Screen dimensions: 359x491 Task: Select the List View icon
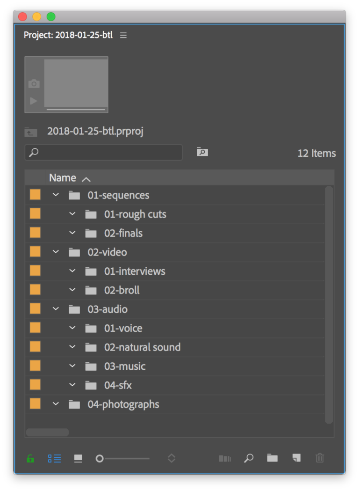[54, 458]
